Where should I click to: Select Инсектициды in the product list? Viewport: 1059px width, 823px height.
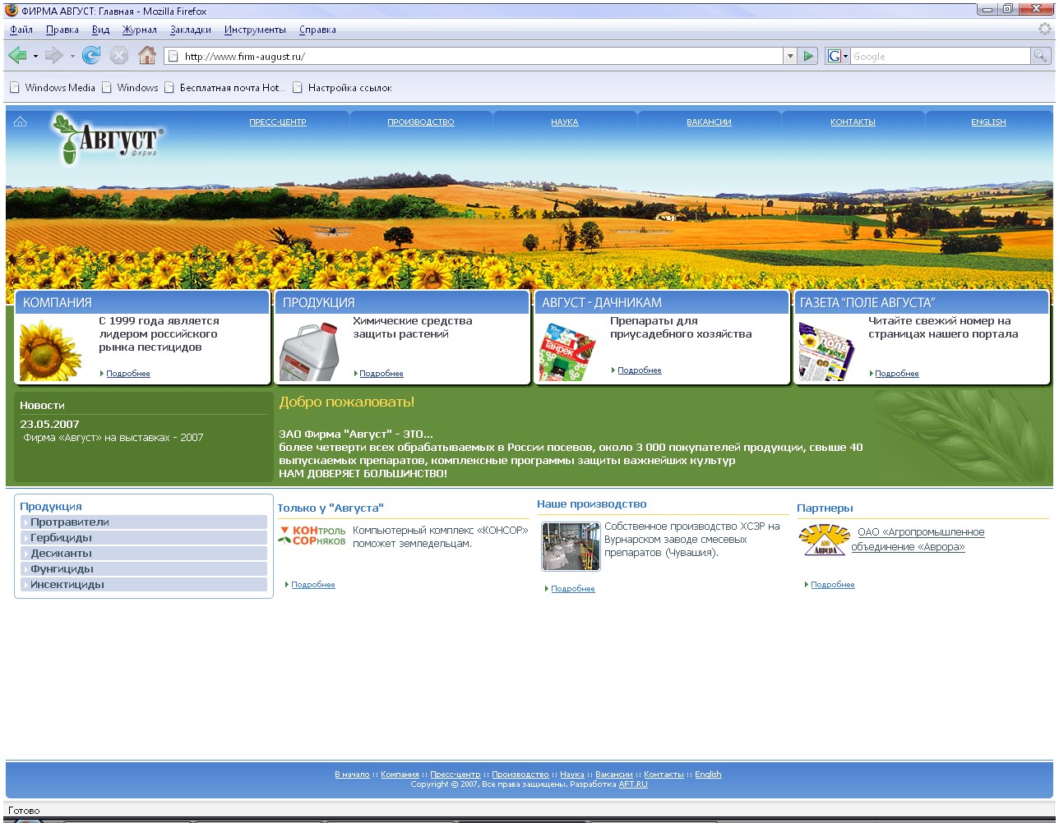(144, 585)
